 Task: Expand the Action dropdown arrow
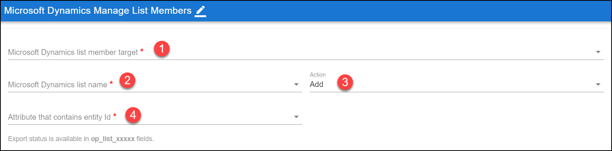click(598, 85)
